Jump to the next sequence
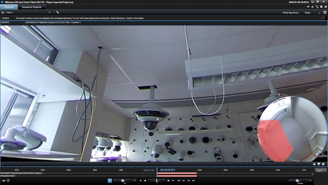Viewport: 328px width, 185px height. click(x=189, y=181)
